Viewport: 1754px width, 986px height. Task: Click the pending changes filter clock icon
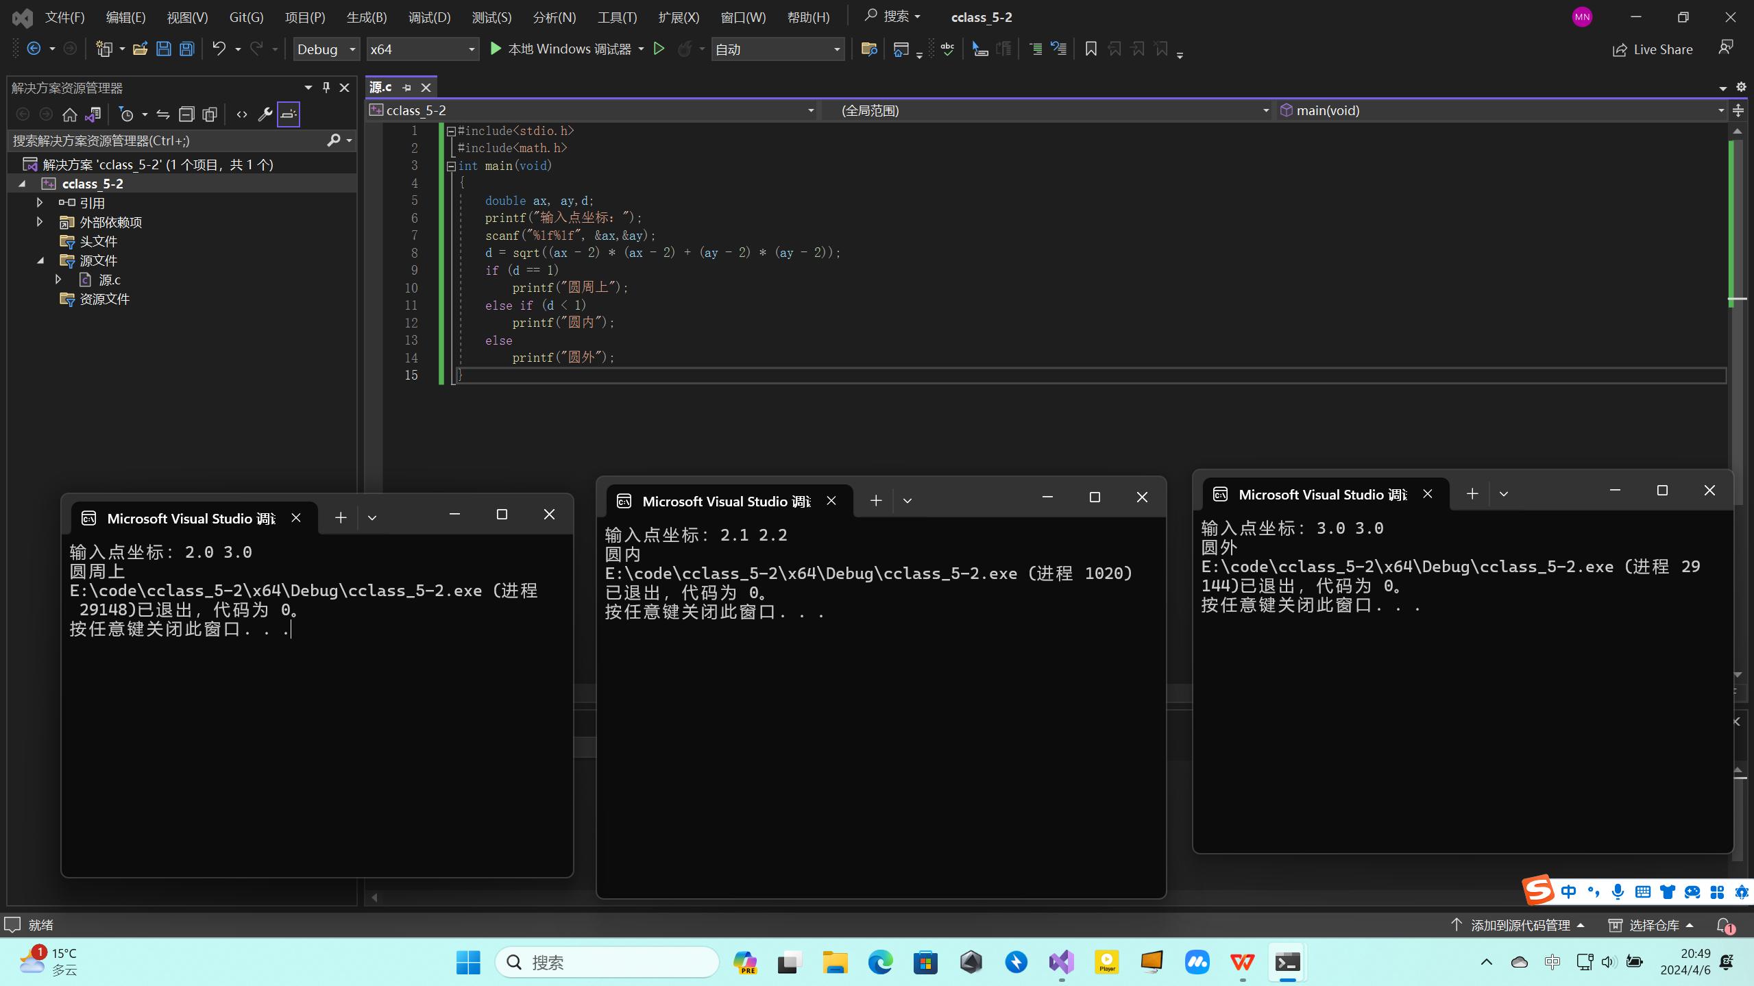126,114
